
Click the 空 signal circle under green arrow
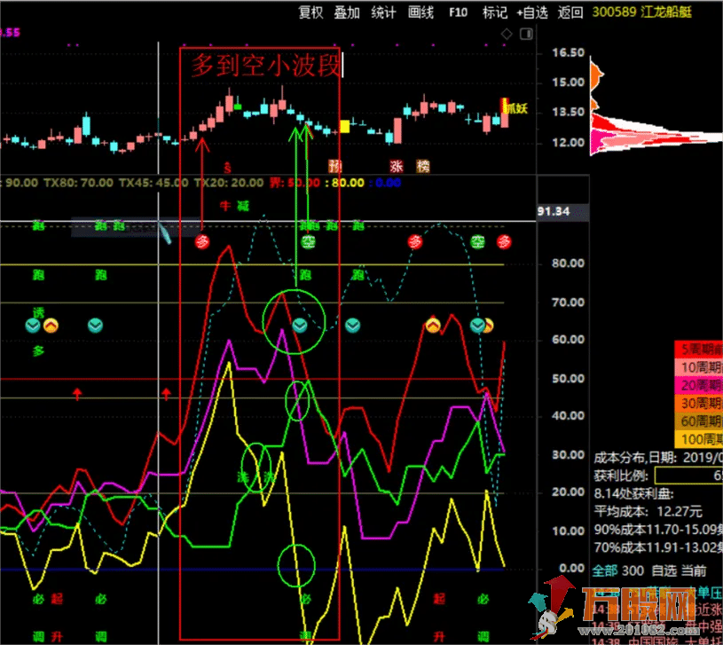pyautogui.click(x=309, y=241)
